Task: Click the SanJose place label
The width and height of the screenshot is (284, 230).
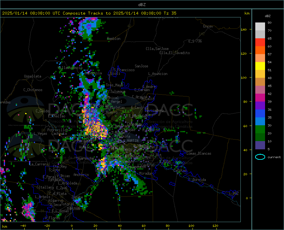Action: [x=141, y=66]
